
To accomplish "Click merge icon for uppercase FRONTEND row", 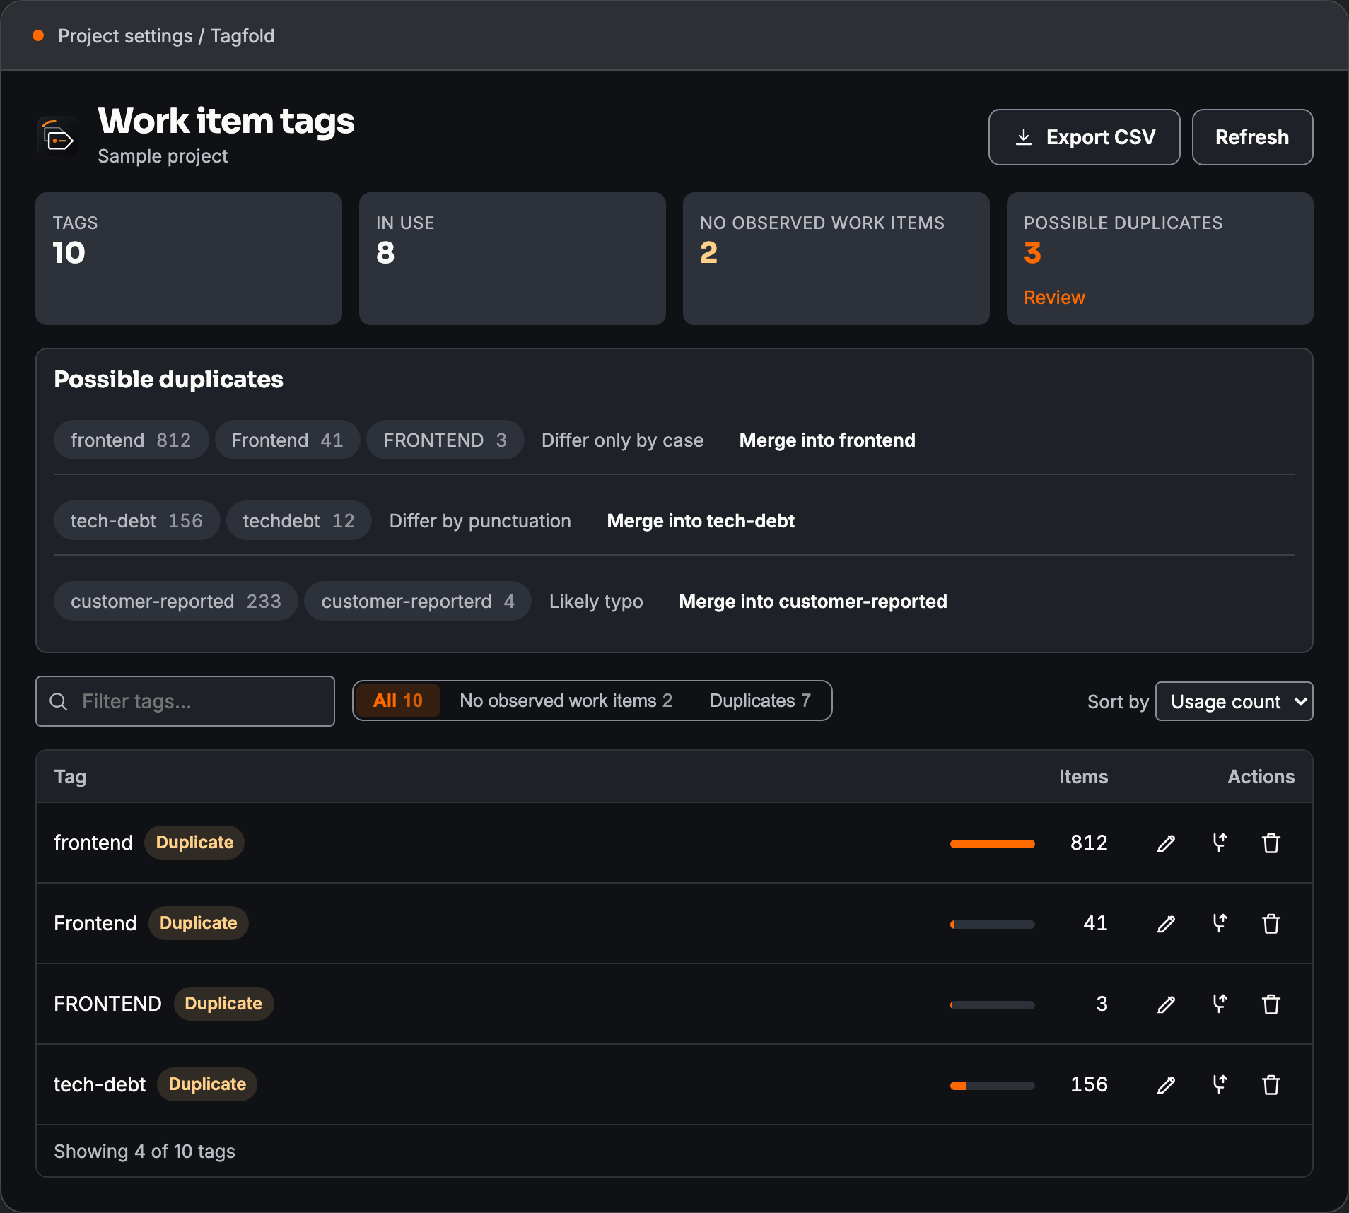I will tap(1220, 1004).
